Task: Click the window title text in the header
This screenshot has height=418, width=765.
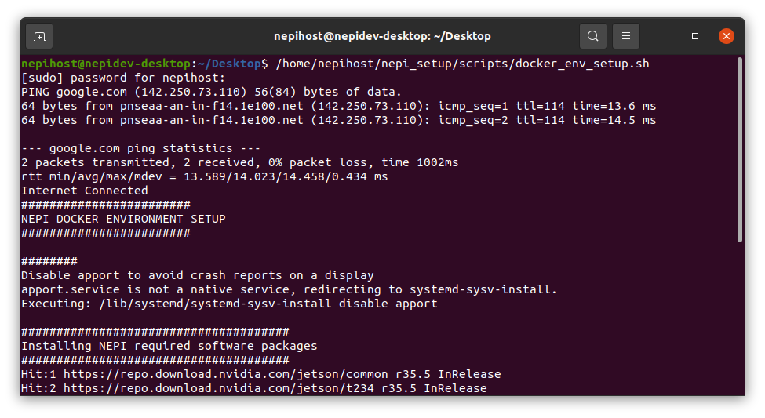Action: [x=382, y=36]
